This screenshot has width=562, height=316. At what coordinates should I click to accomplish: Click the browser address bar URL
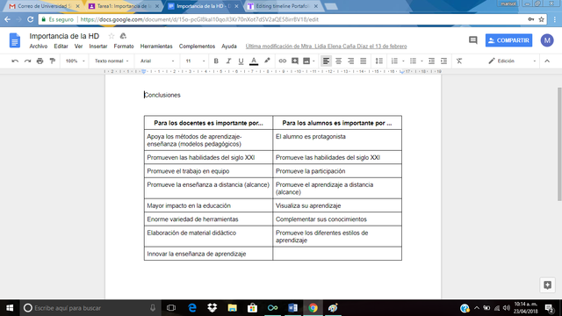coord(199,19)
